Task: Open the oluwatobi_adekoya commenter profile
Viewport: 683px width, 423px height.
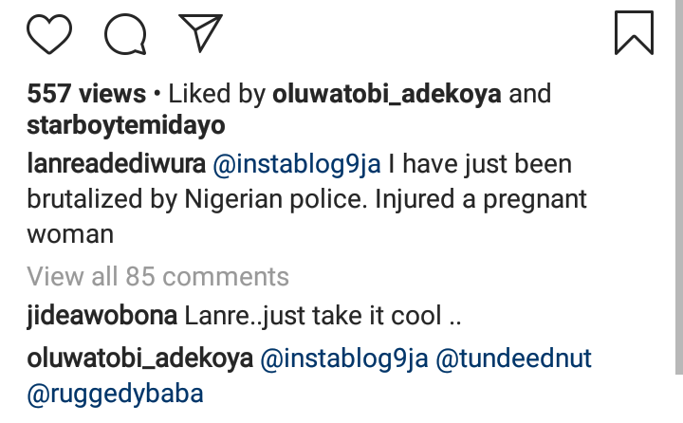Action: (x=139, y=359)
